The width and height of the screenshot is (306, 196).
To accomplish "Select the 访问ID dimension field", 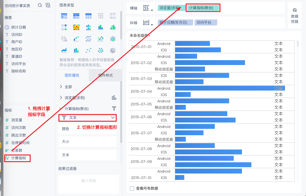I will pos(17,35).
